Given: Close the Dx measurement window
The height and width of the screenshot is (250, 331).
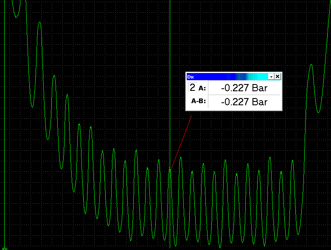Looking at the screenshot, I should point(278,76).
